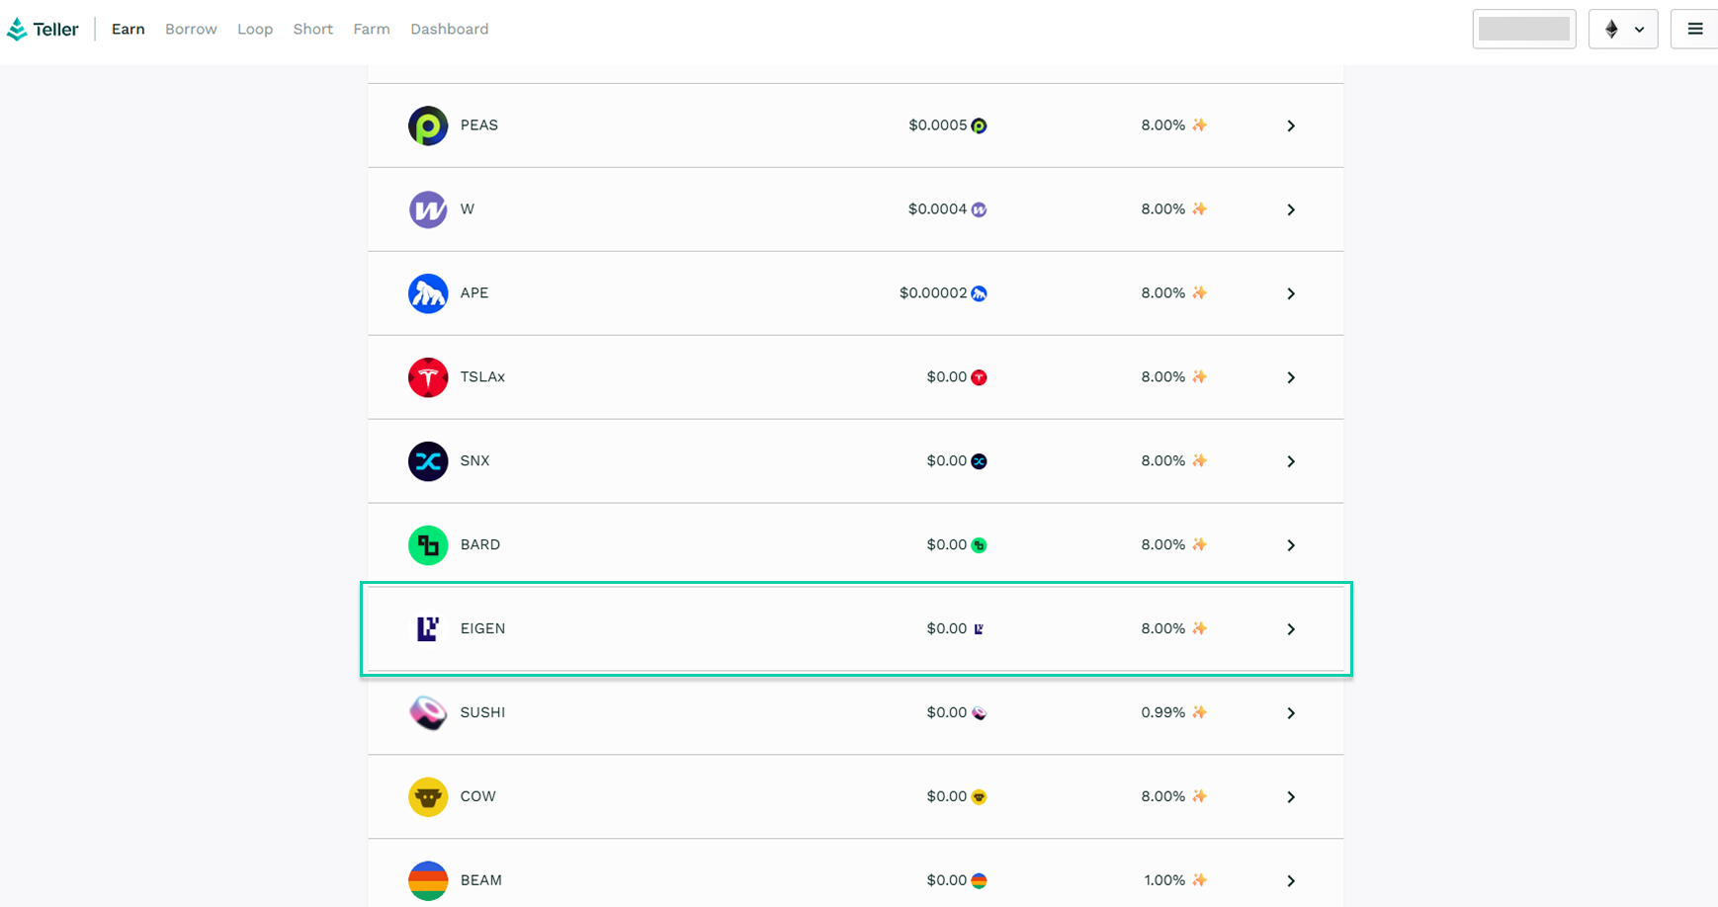The image size is (1718, 907).
Task: Click the TSLAx Tesla icon
Action: (428, 377)
